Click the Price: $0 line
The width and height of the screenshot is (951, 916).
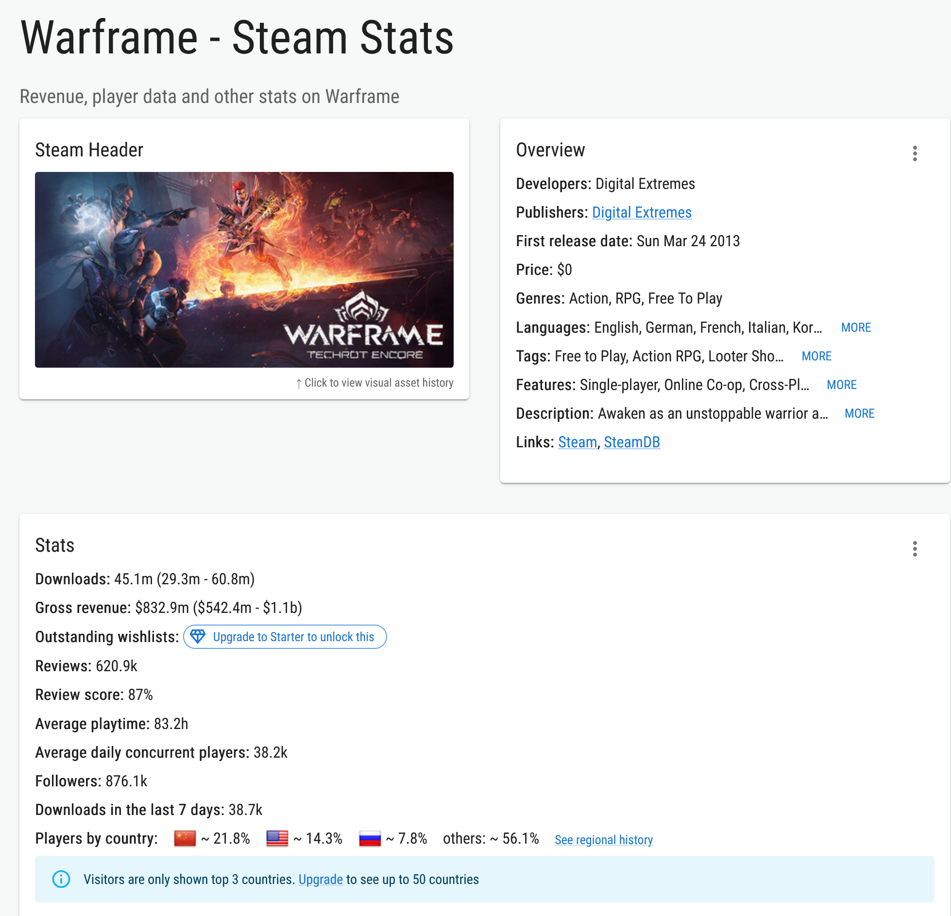[x=544, y=270]
